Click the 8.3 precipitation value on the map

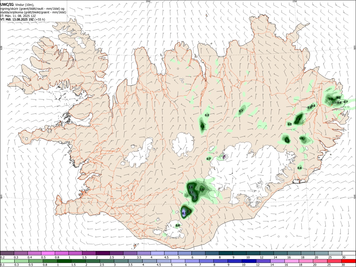[x=184, y=213]
